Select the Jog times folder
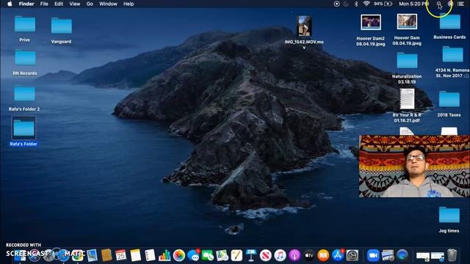 (449, 215)
